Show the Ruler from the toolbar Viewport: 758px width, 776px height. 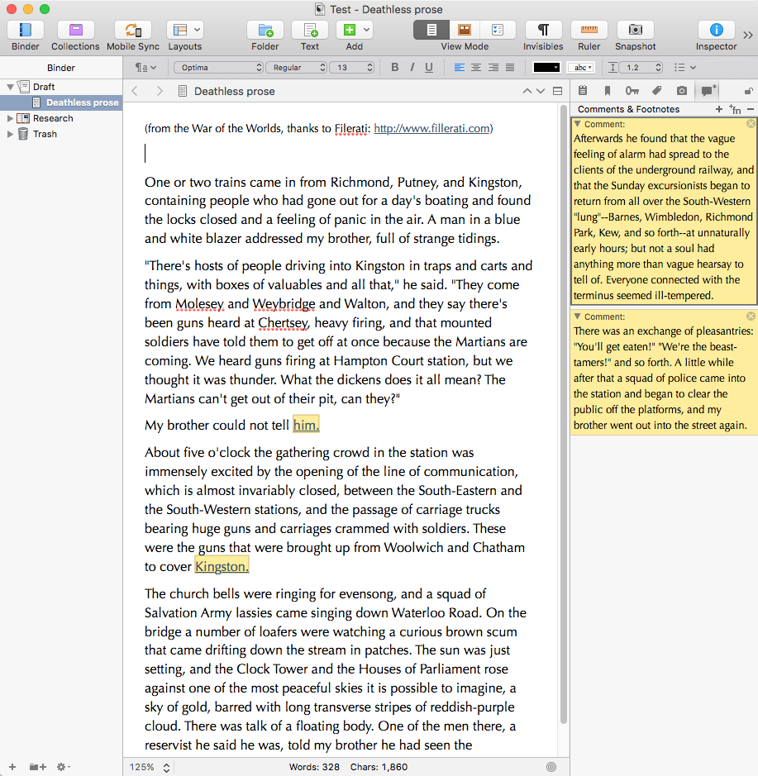(589, 31)
